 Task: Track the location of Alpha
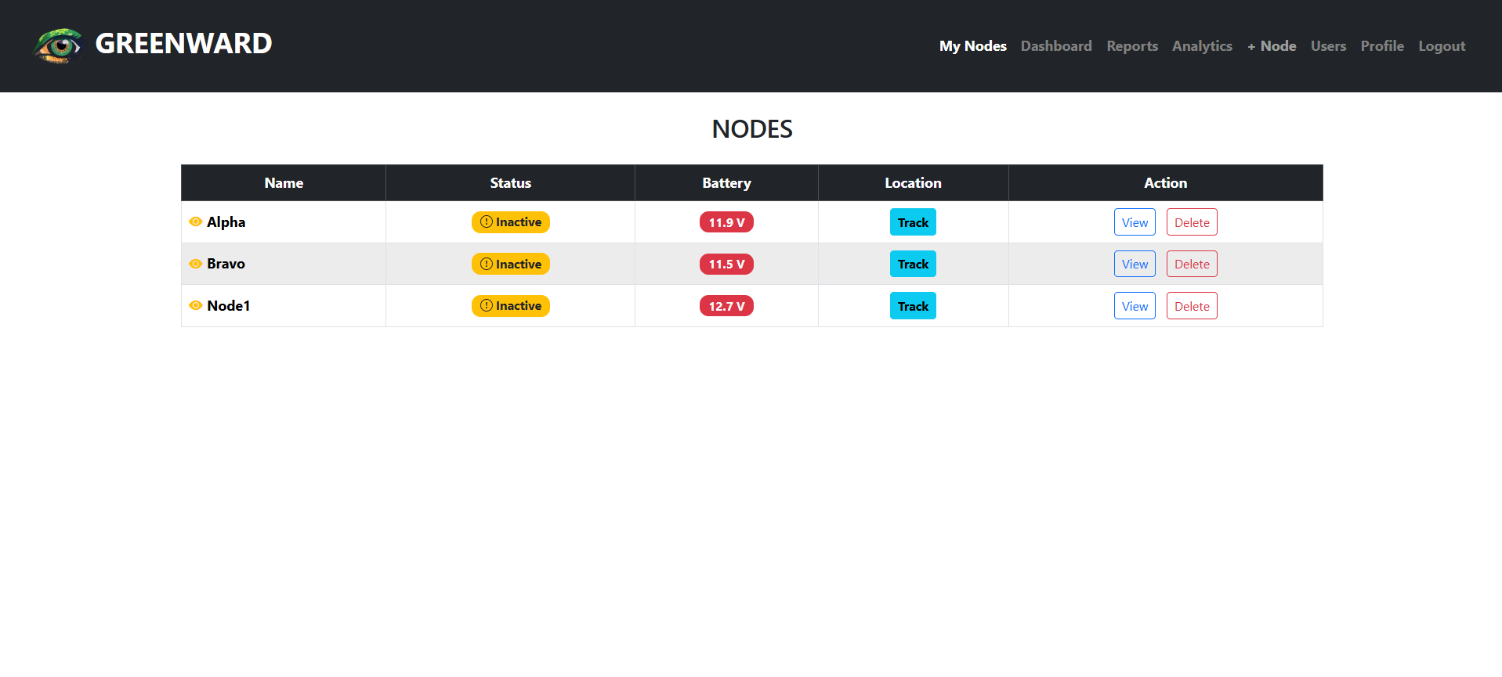click(x=913, y=222)
